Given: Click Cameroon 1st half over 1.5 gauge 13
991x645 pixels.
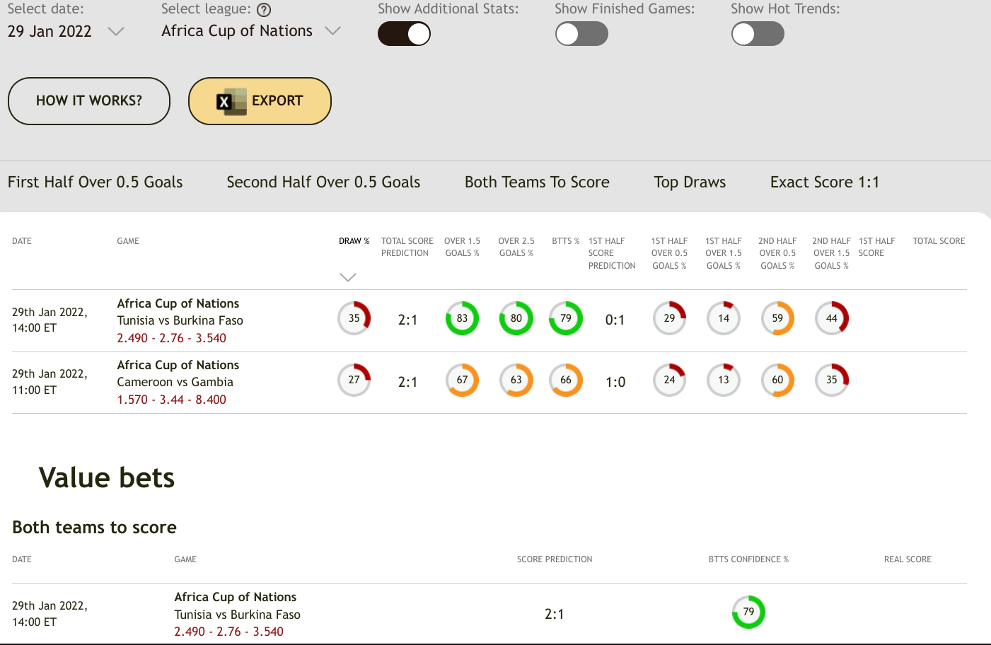Looking at the screenshot, I should click(724, 380).
